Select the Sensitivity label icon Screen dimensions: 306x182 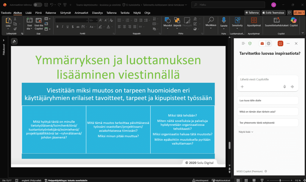click(237, 22)
